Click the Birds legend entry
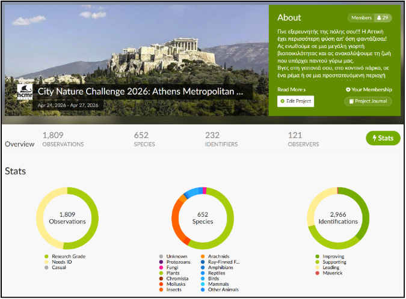 (210, 279)
